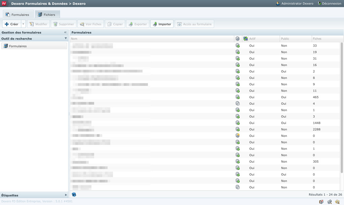Click status icon of row with 2288 fiches
This screenshot has height=205, width=344.
tap(237, 130)
